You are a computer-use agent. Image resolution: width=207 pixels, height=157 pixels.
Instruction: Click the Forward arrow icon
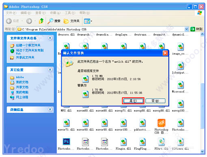(29, 21)
